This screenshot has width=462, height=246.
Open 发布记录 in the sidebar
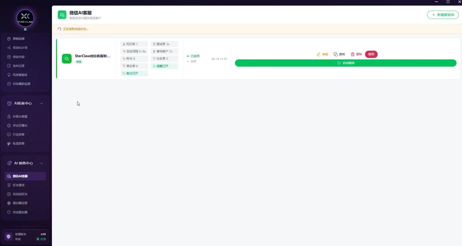click(25, 66)
